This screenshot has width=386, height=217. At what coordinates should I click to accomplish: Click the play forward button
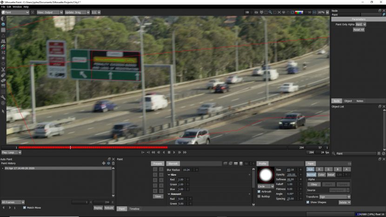(174, 152)
